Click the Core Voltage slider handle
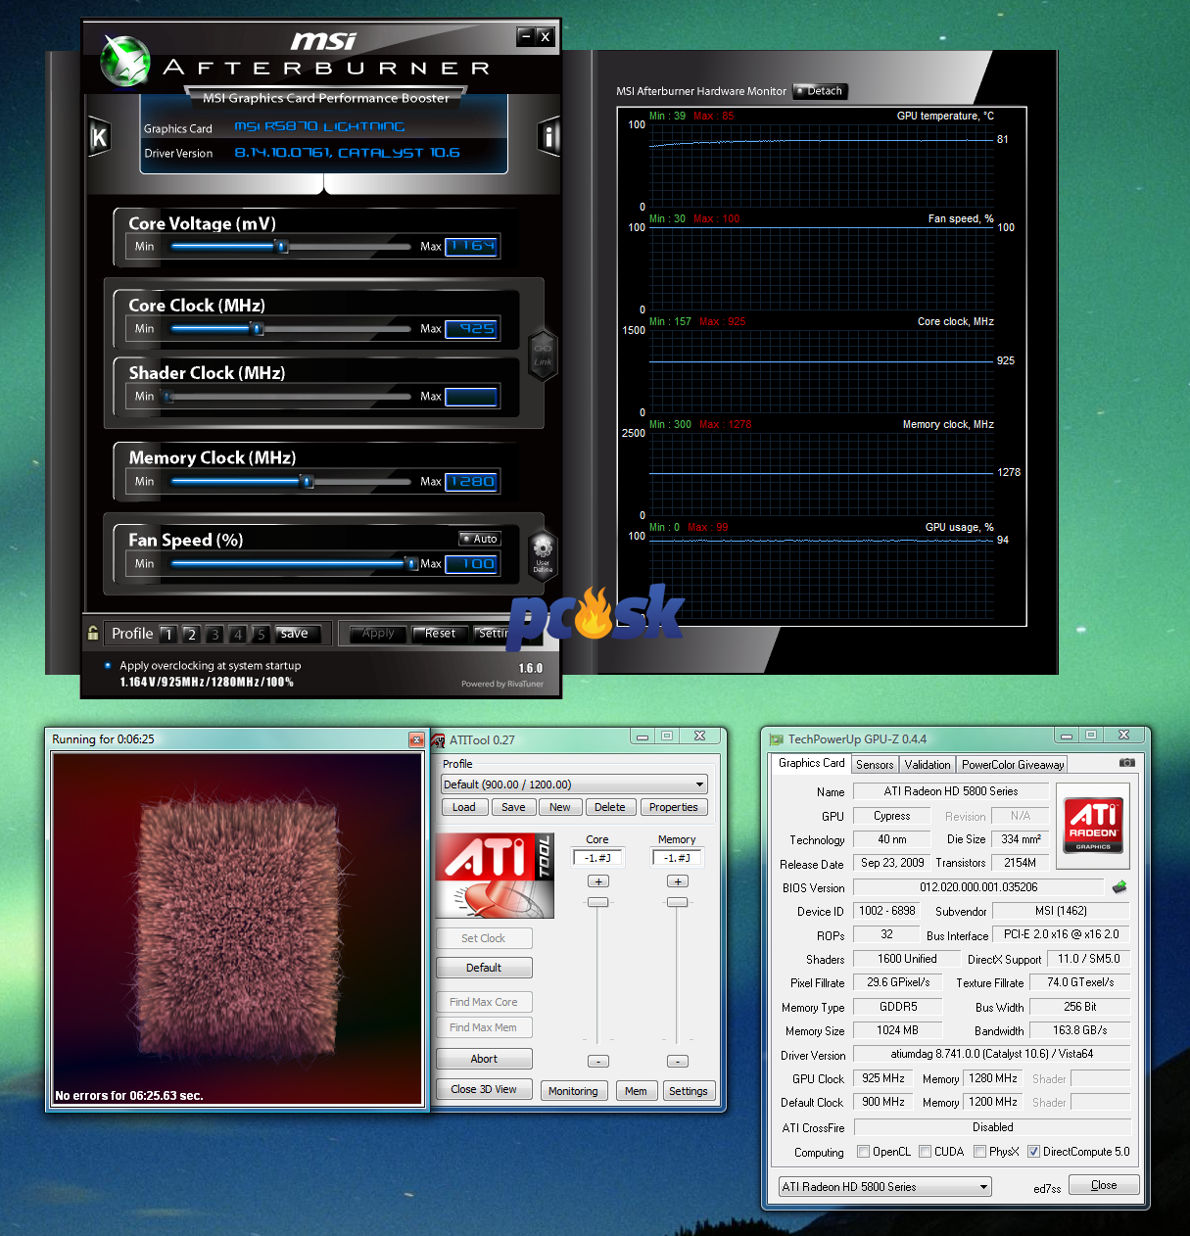 pyautogui.click(x=282, y=247)
